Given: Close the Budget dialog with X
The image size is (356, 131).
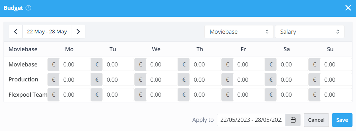Looking at the screenshot, I should coord(348,8).
